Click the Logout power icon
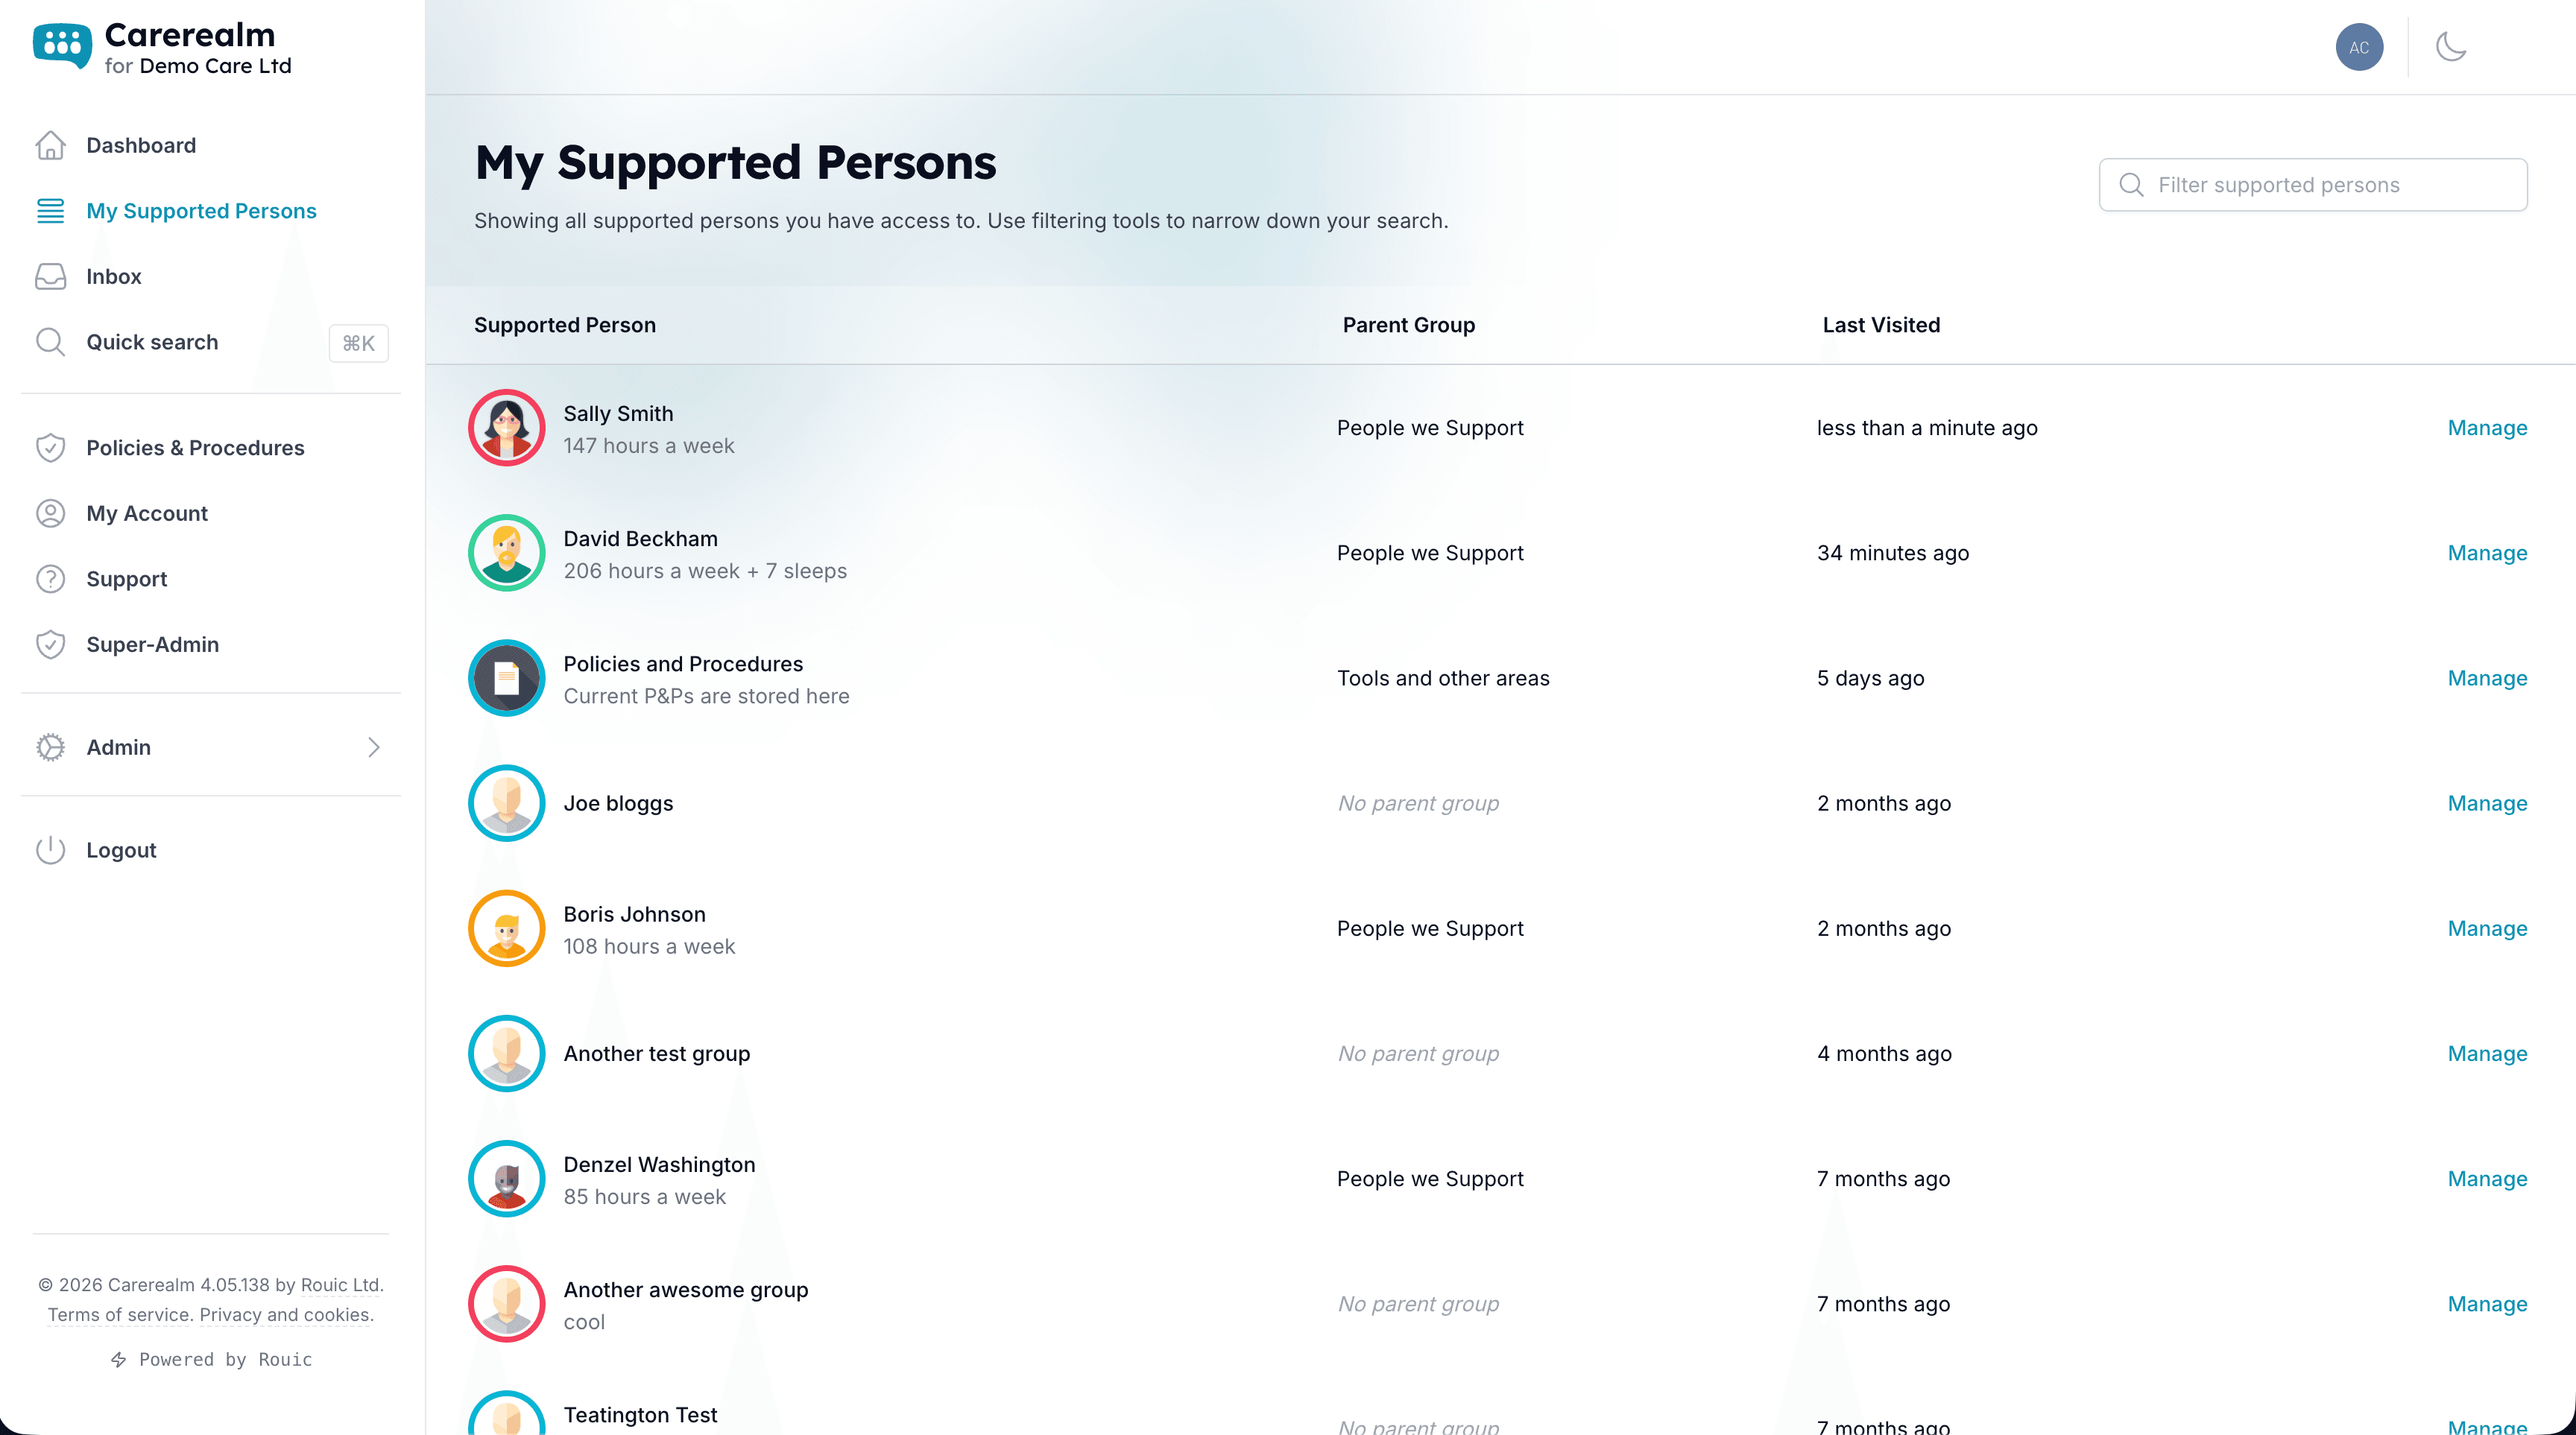 (x=50, y=850)
